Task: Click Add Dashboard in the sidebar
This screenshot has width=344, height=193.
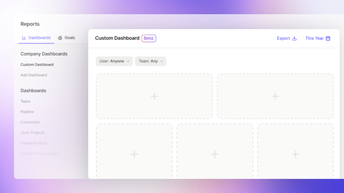Action: 34,75
